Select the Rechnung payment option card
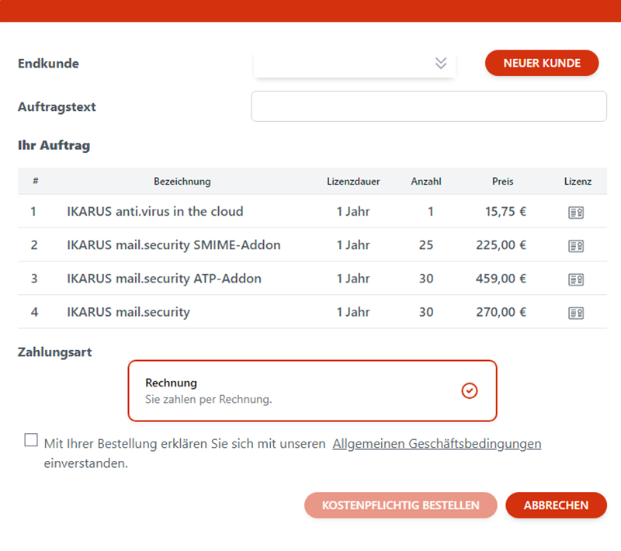This screenshot has height=551, width=621. tap(313, 390)
